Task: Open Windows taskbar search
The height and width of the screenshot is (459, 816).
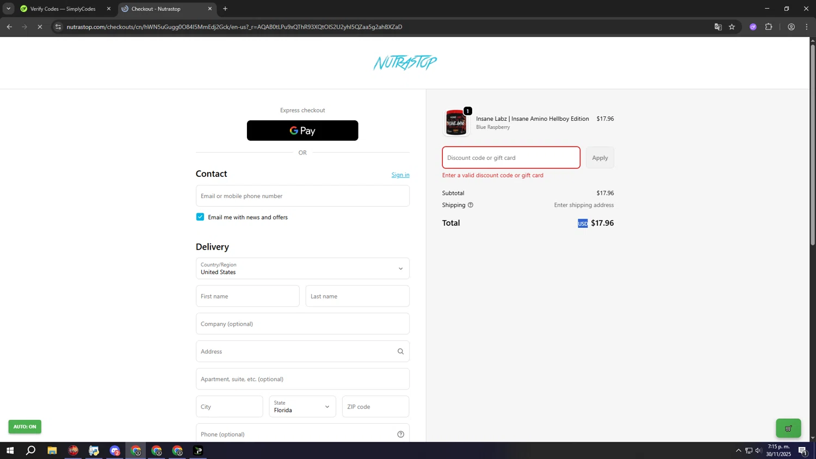Action: click(31, 450)
